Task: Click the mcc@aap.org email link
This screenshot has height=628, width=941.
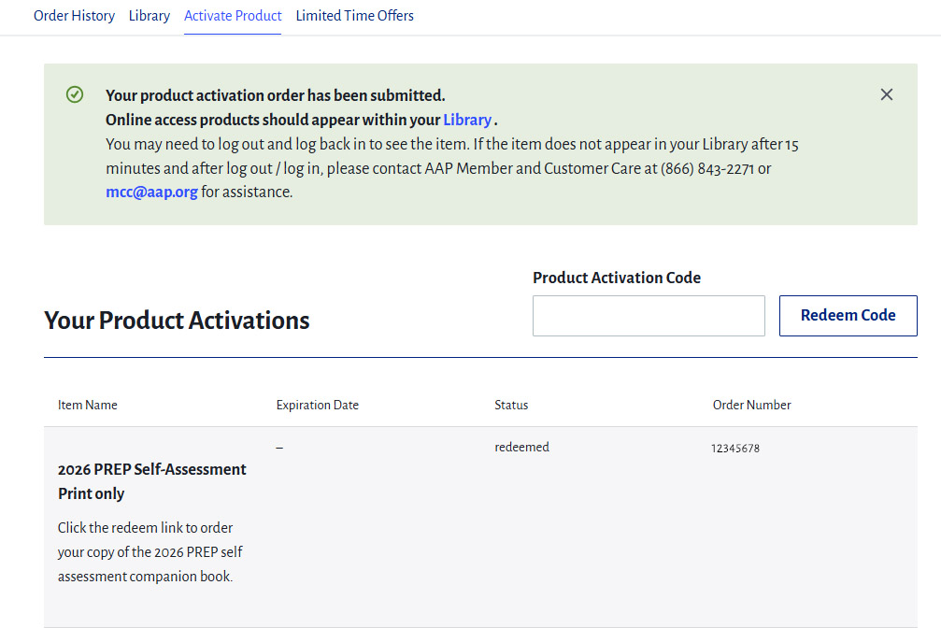Action: tap(151, 193)
